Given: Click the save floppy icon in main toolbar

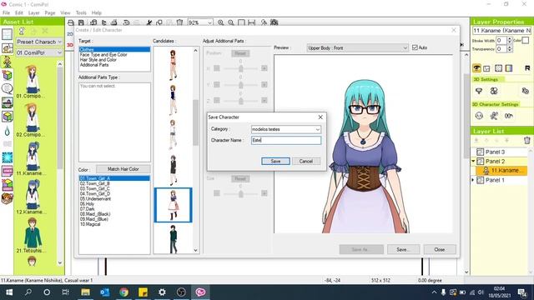Looking at the screenshot, I should click(x=81, y=22).
